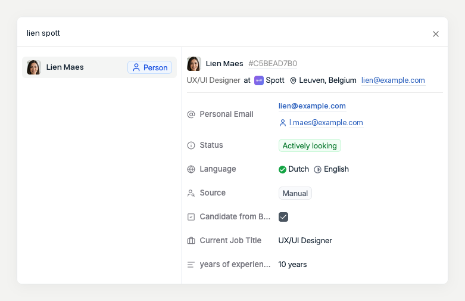Open personal email lien@example.com
Viewport: 465px width, 301px height.
(312, 106)
